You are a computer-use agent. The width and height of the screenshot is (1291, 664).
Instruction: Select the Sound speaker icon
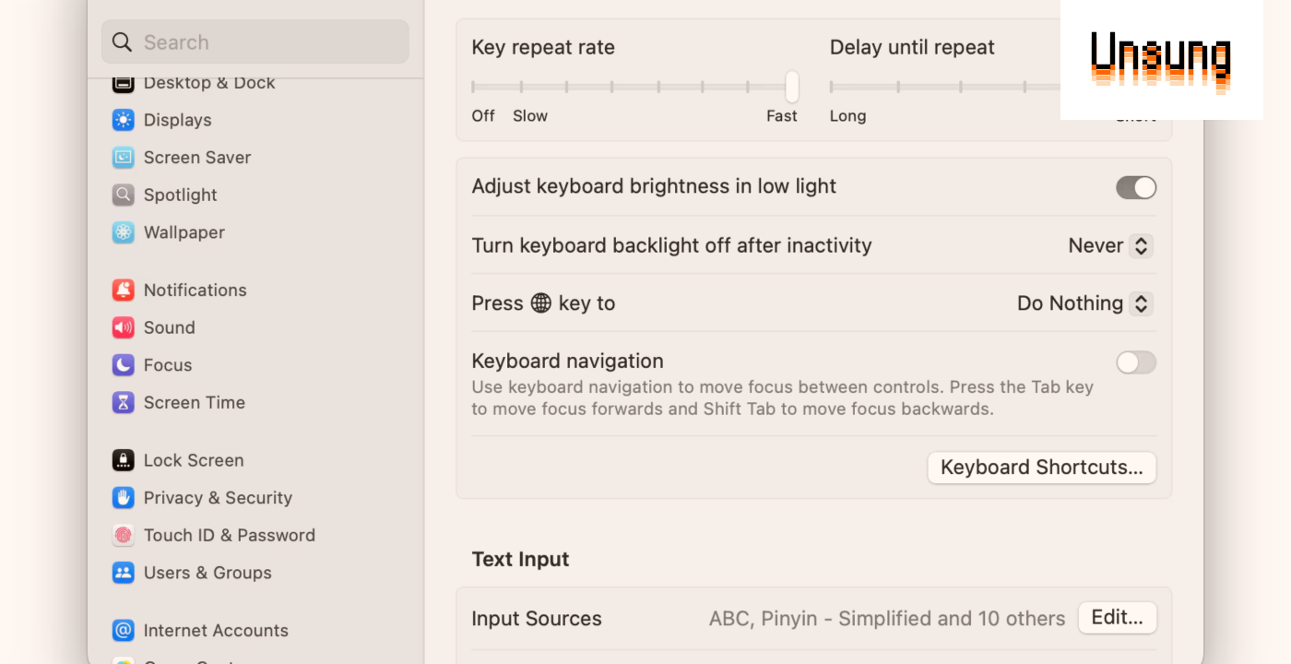tap(124, 327)
